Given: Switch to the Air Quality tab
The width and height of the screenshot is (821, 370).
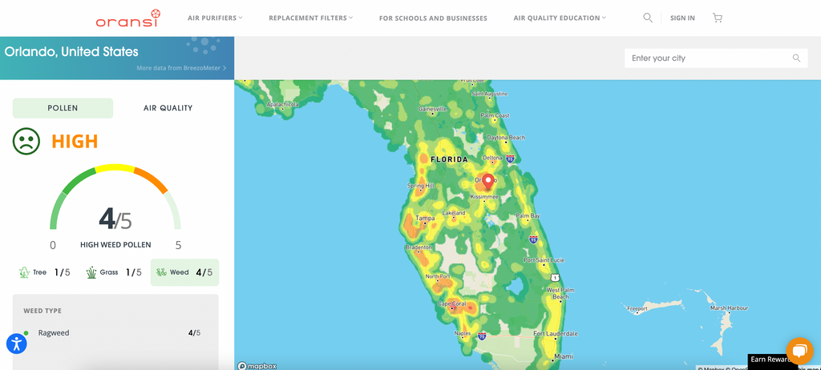Looking at the screenshot, I should (168, 108).
